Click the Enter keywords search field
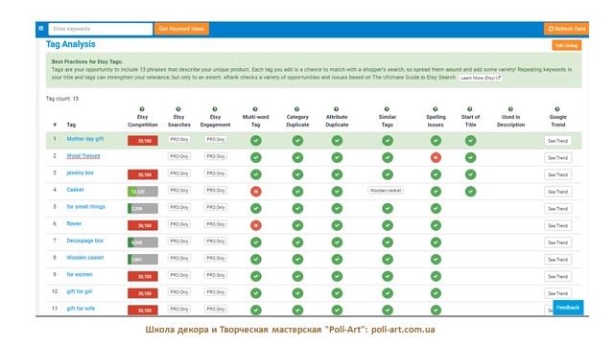The image size is (614, 345). [101, 29]
